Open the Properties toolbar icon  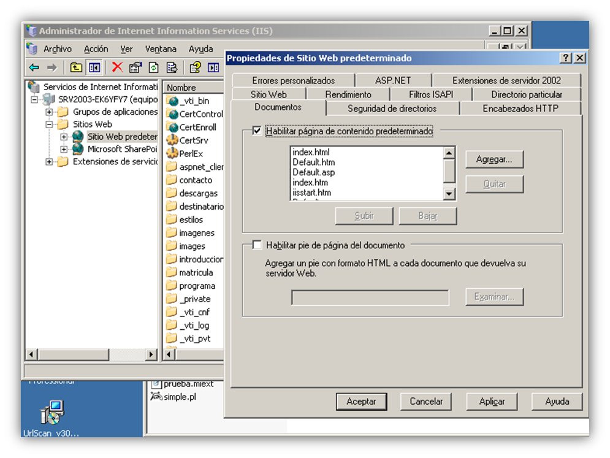(x=135, y=67)
